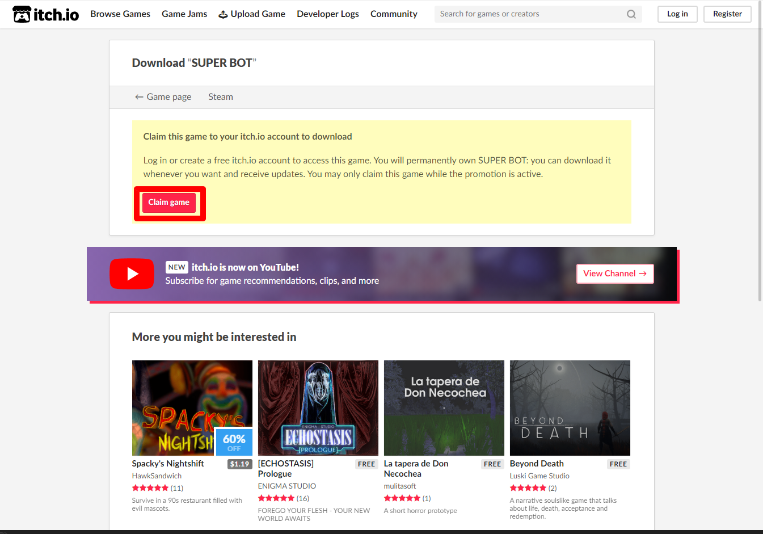Open Developer Logs

[x=328, y=14]
